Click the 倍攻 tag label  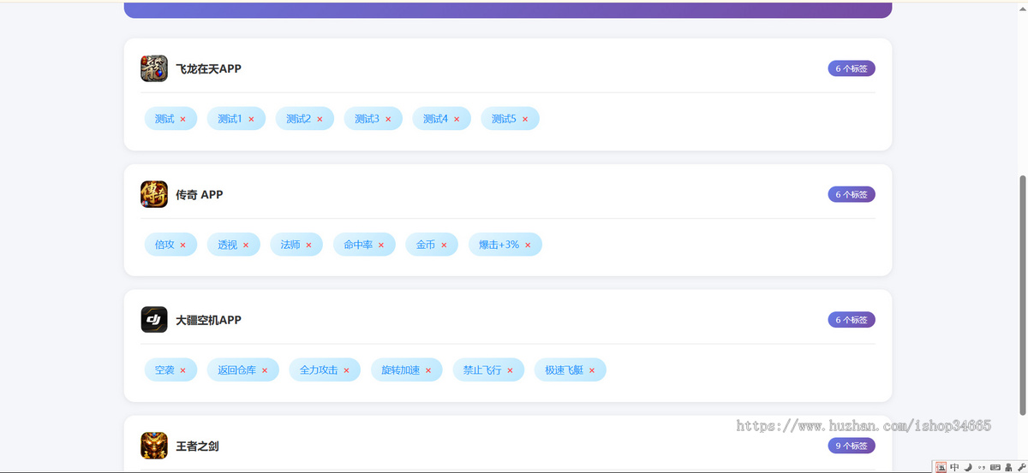(164, 245)
